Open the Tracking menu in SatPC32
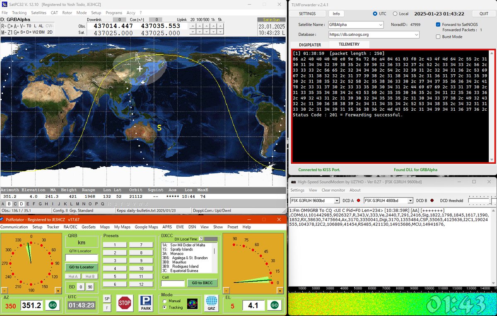 pyautogui.click(x=19, y=13)
